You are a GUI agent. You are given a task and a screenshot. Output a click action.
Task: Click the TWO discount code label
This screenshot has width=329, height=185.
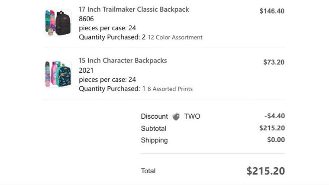tap(192, 117)
